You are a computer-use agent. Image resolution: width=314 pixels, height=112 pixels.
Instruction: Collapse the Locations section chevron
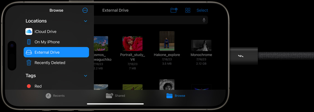click(x=86, y=21)
